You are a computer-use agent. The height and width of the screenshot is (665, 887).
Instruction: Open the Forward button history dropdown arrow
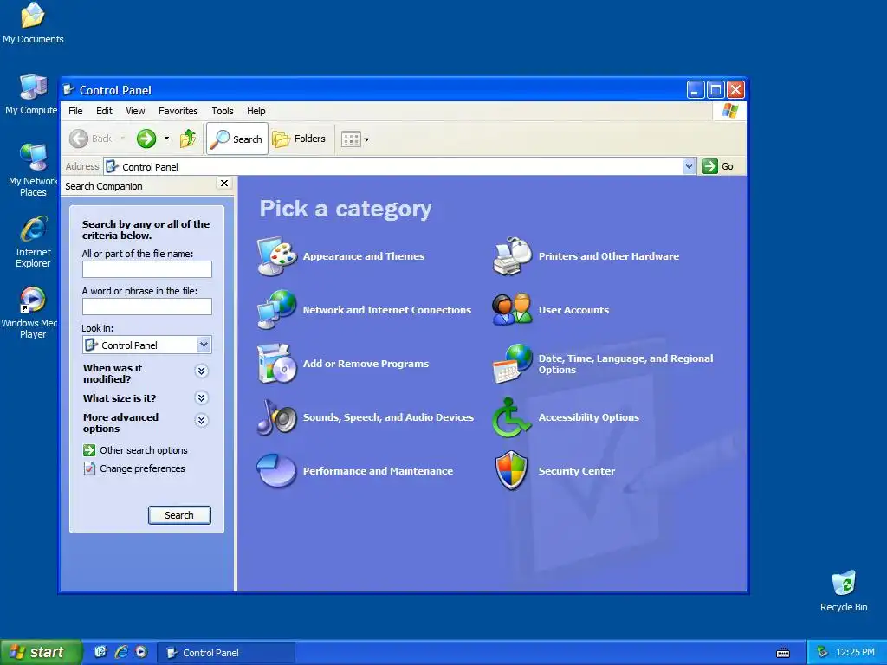(166, 139)
